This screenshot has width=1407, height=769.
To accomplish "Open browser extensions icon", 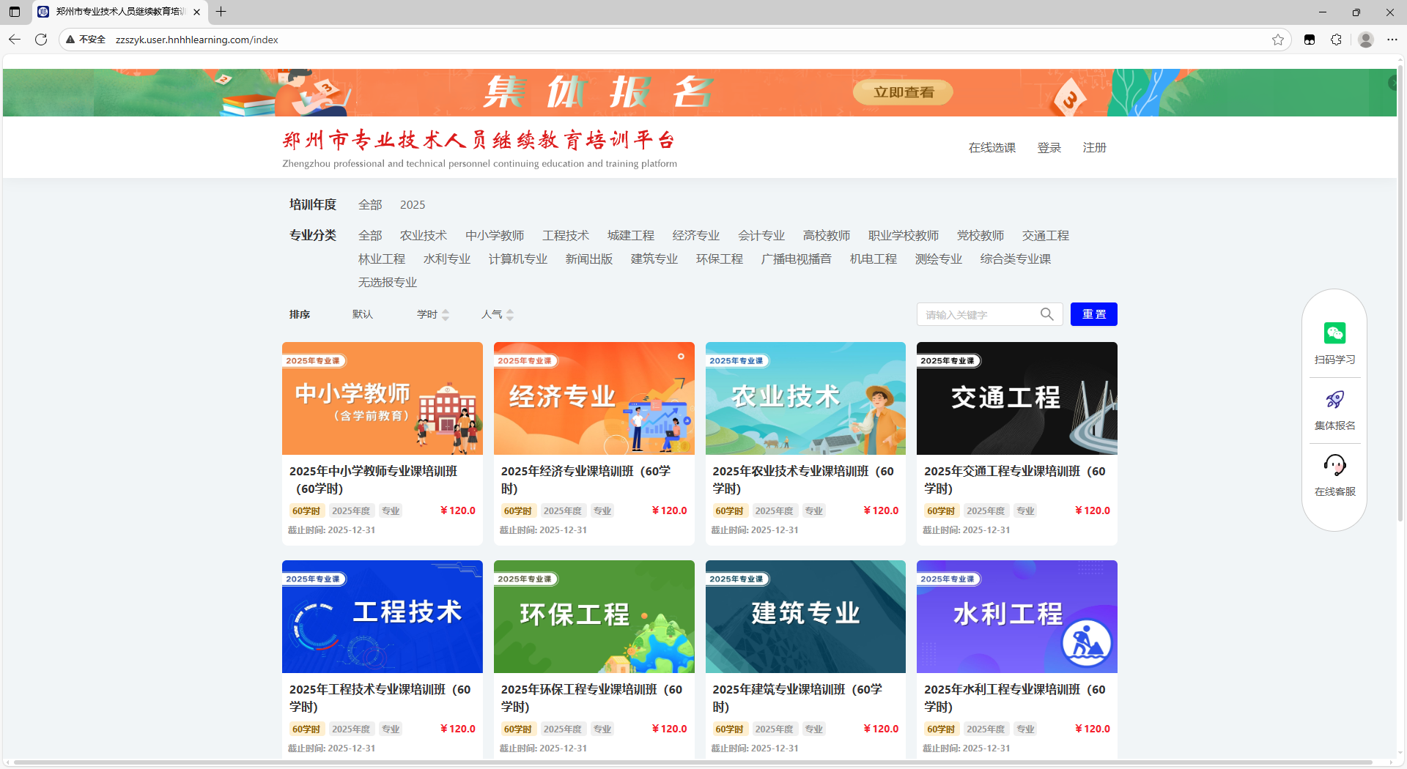I will [x=1336, y=40].
